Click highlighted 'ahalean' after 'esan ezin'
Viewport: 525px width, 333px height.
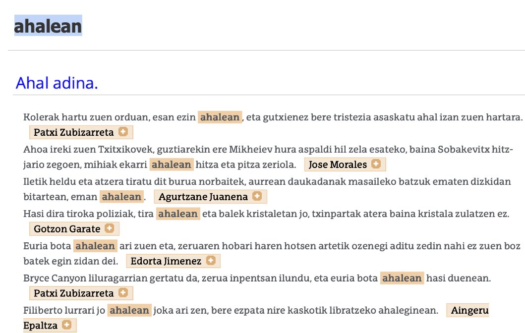click(x=220, y=117)
